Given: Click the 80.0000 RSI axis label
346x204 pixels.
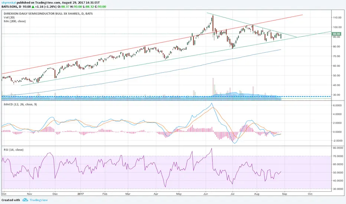Looking at the screenshot, I should click(x=338, y=148).
